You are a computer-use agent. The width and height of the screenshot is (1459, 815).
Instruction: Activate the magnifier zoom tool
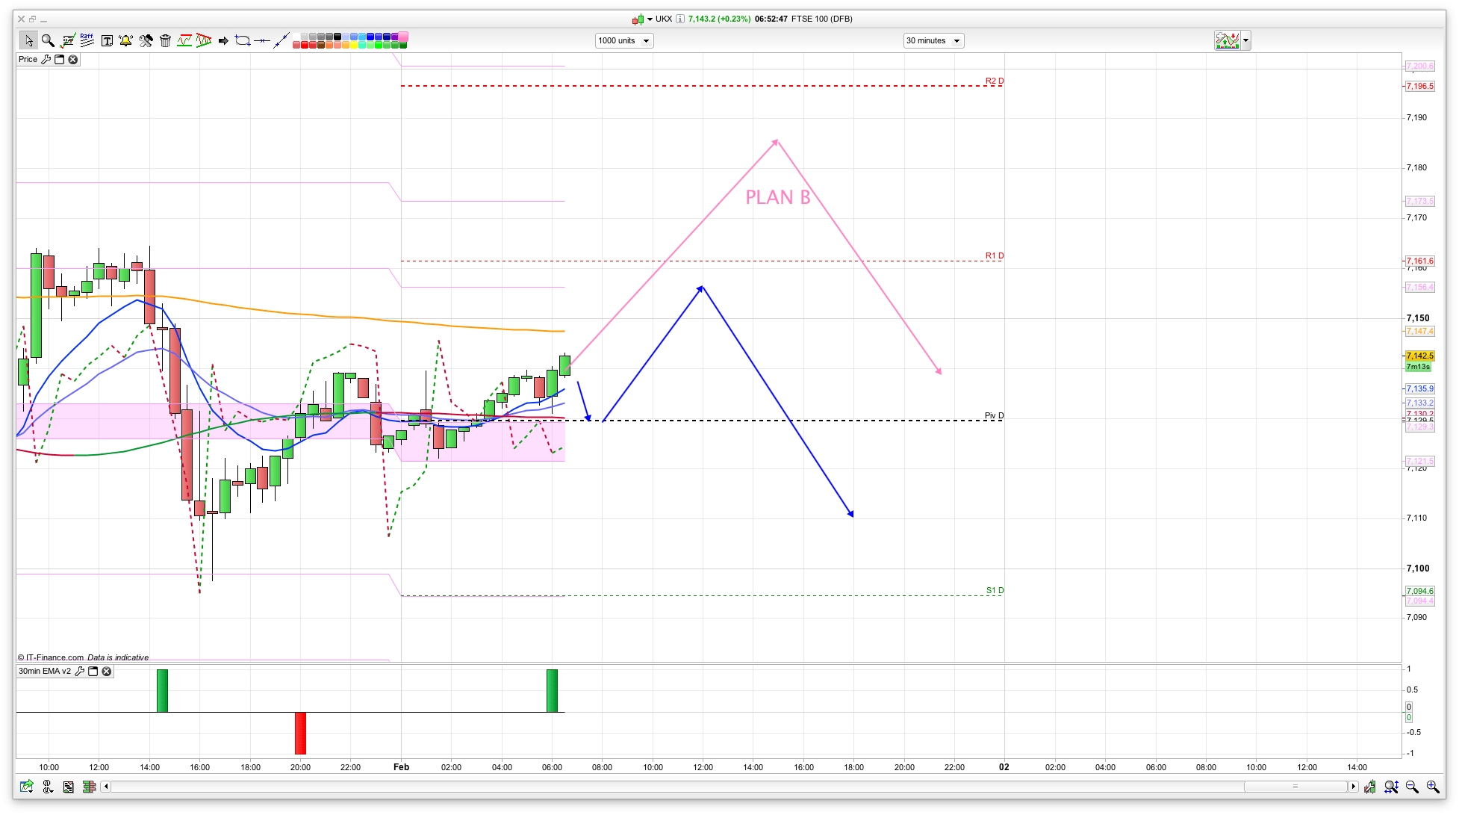[x=48, y=40]
